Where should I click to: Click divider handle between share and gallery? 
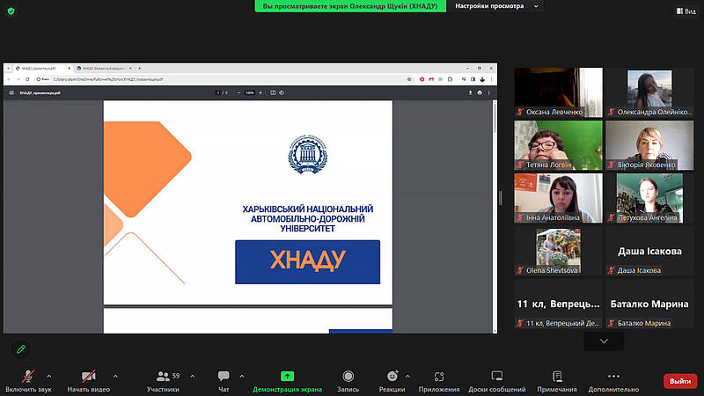coord(501,198)
